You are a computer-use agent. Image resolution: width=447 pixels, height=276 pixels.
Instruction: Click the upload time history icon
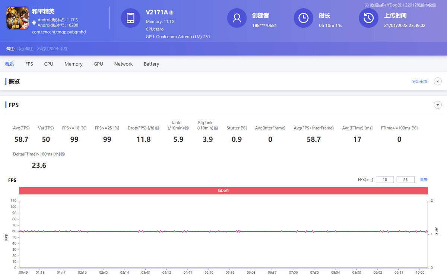coord(368,18)
